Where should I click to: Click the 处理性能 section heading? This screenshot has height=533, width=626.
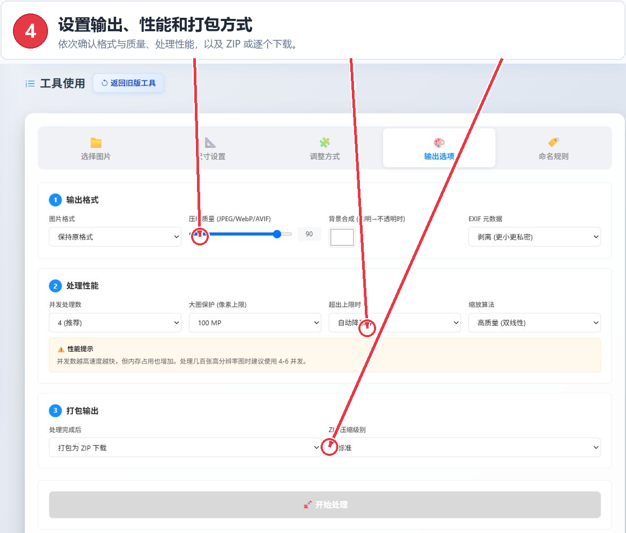(x=82, y=285)
